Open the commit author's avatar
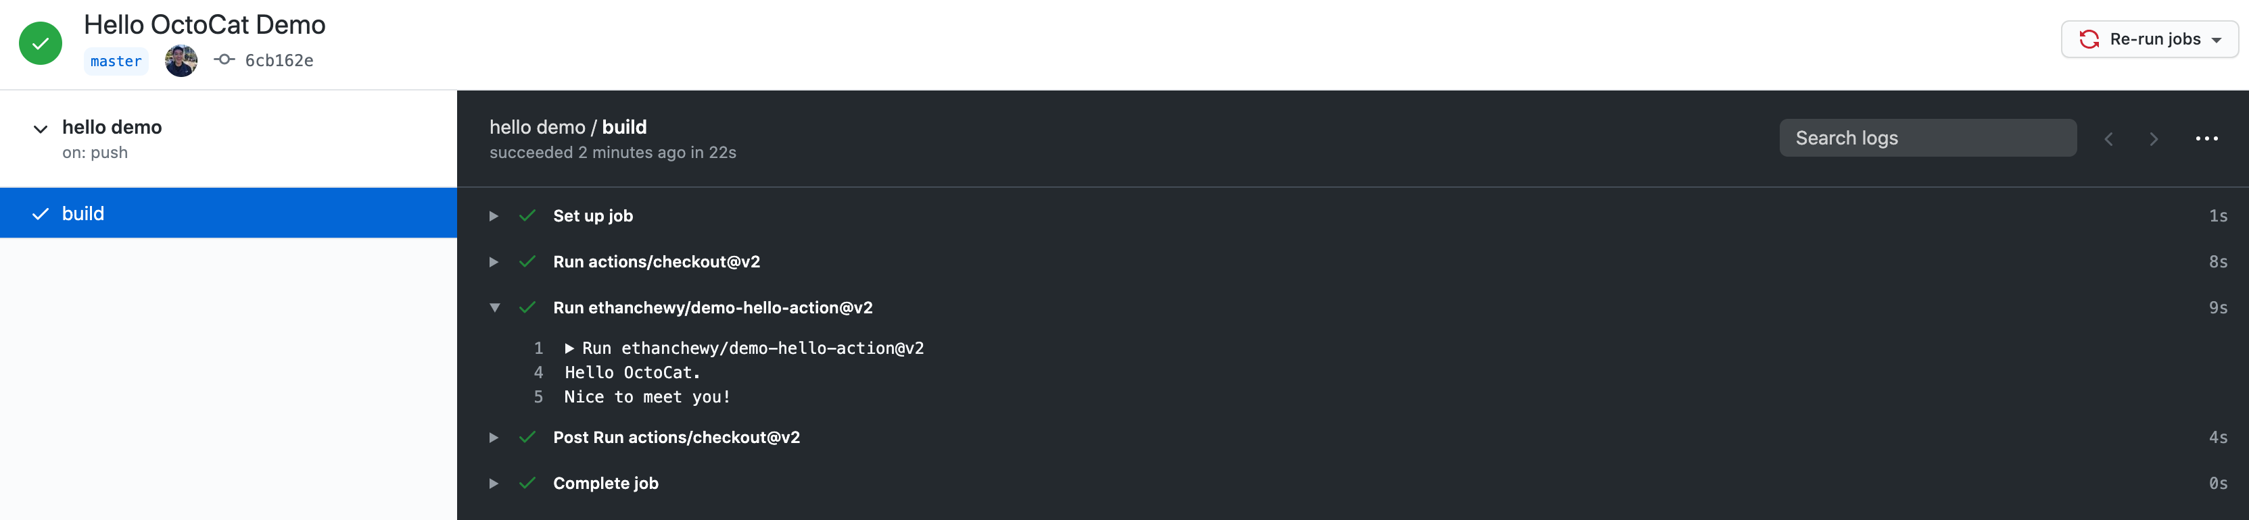The image size is (2249, 520). pos(181,59)
